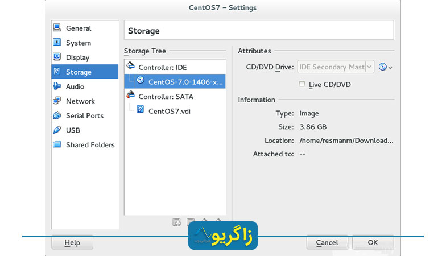The width and height of the screenshot is (446, 256).
Task: Select the CentOS-7.0-1406 ISO entry
Action: pyautogui.click(x=175, y=82)
